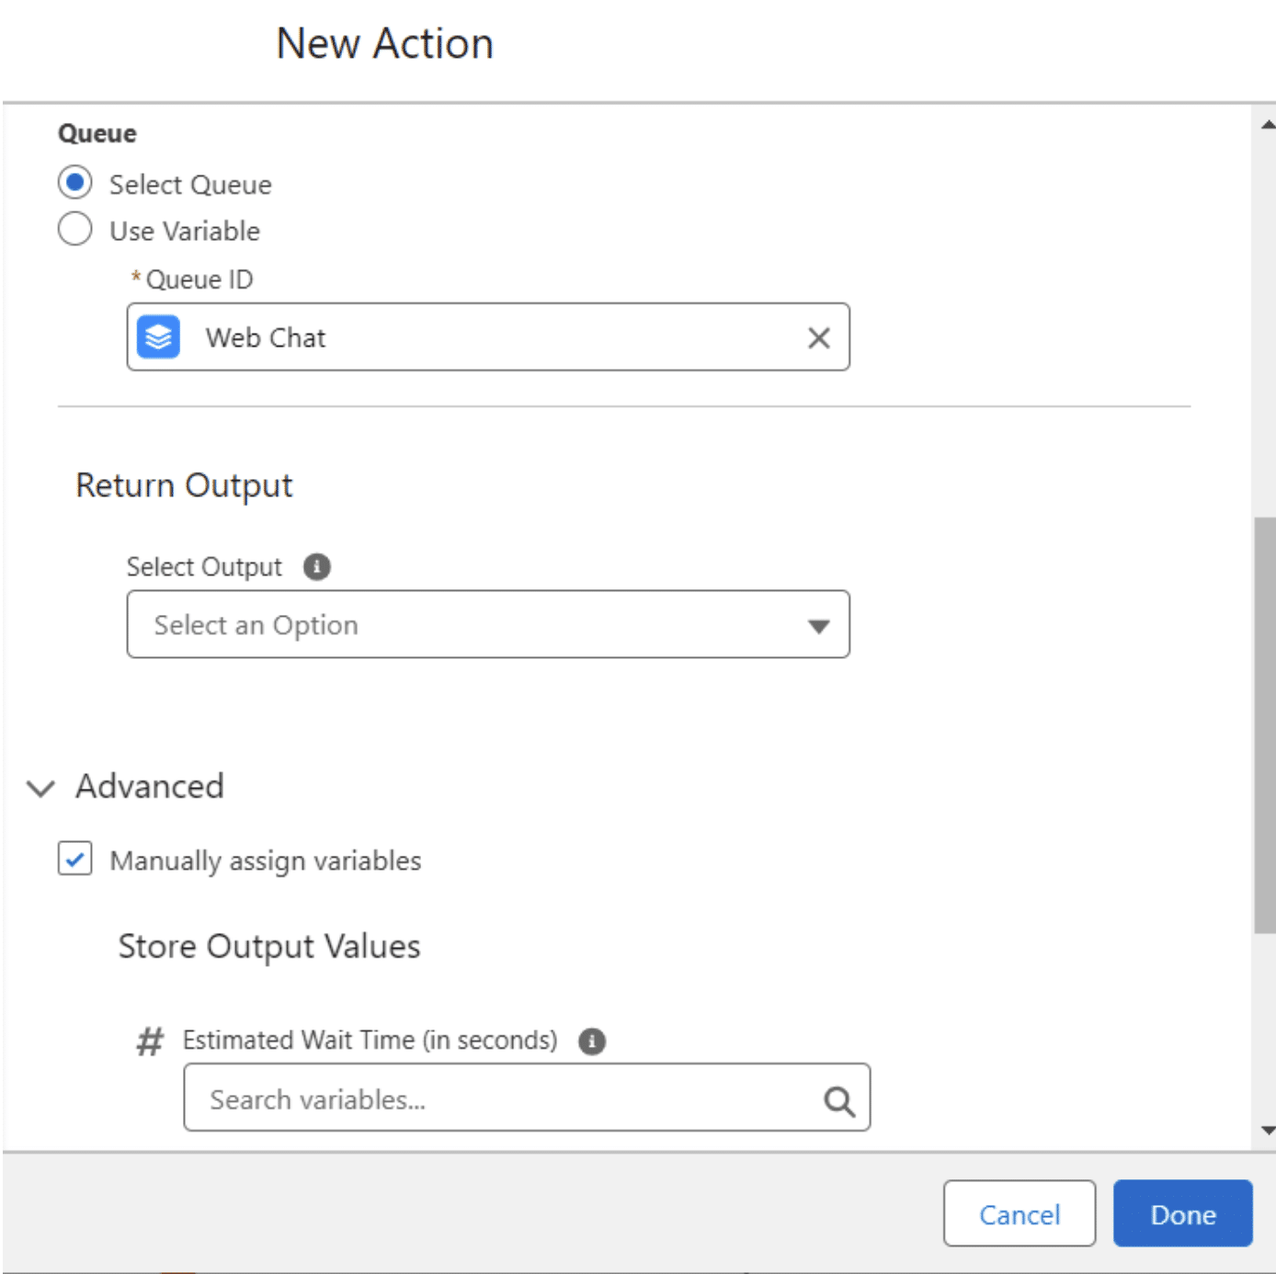Click the New Action heading
This screenshot has height=1274, width=1276.
tap(384, 43)
